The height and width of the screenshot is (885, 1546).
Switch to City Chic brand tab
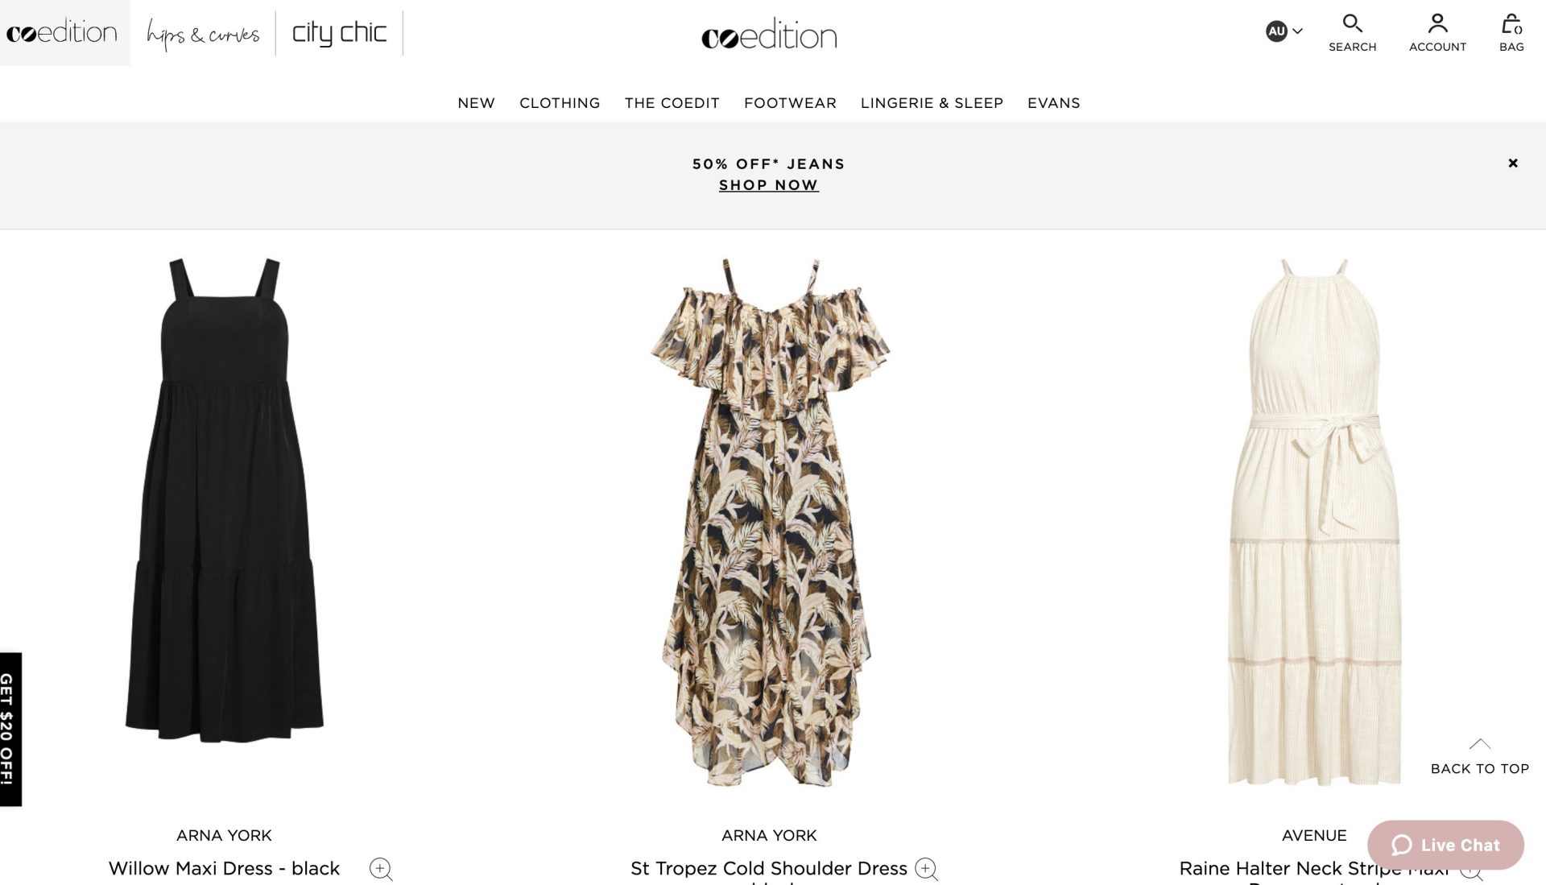339,33
